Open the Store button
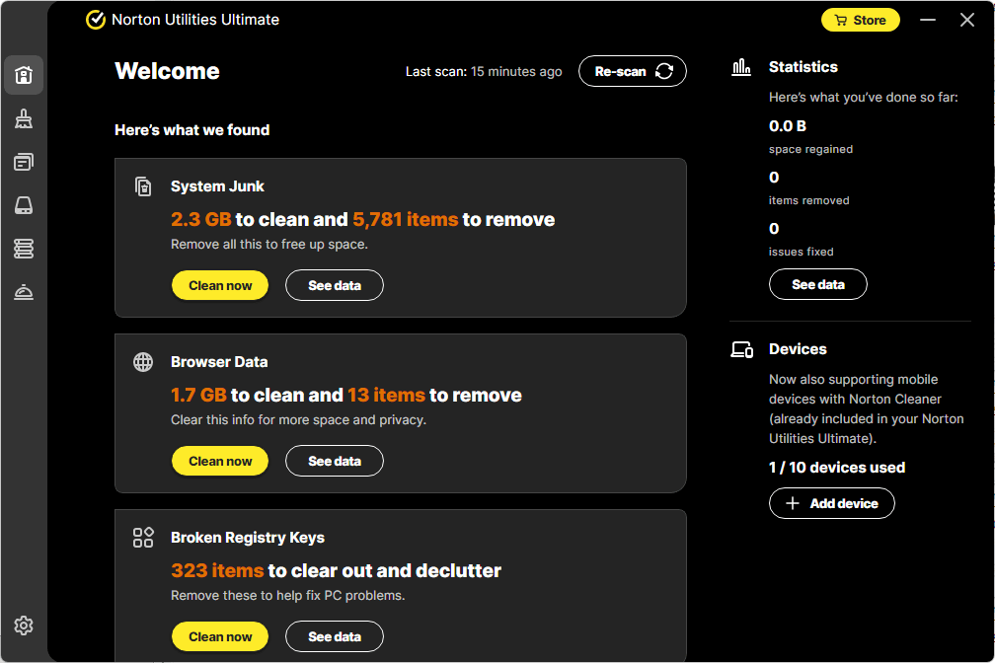Image resolution: width=995 pixels, height=663 pixels. click(861, 21)
